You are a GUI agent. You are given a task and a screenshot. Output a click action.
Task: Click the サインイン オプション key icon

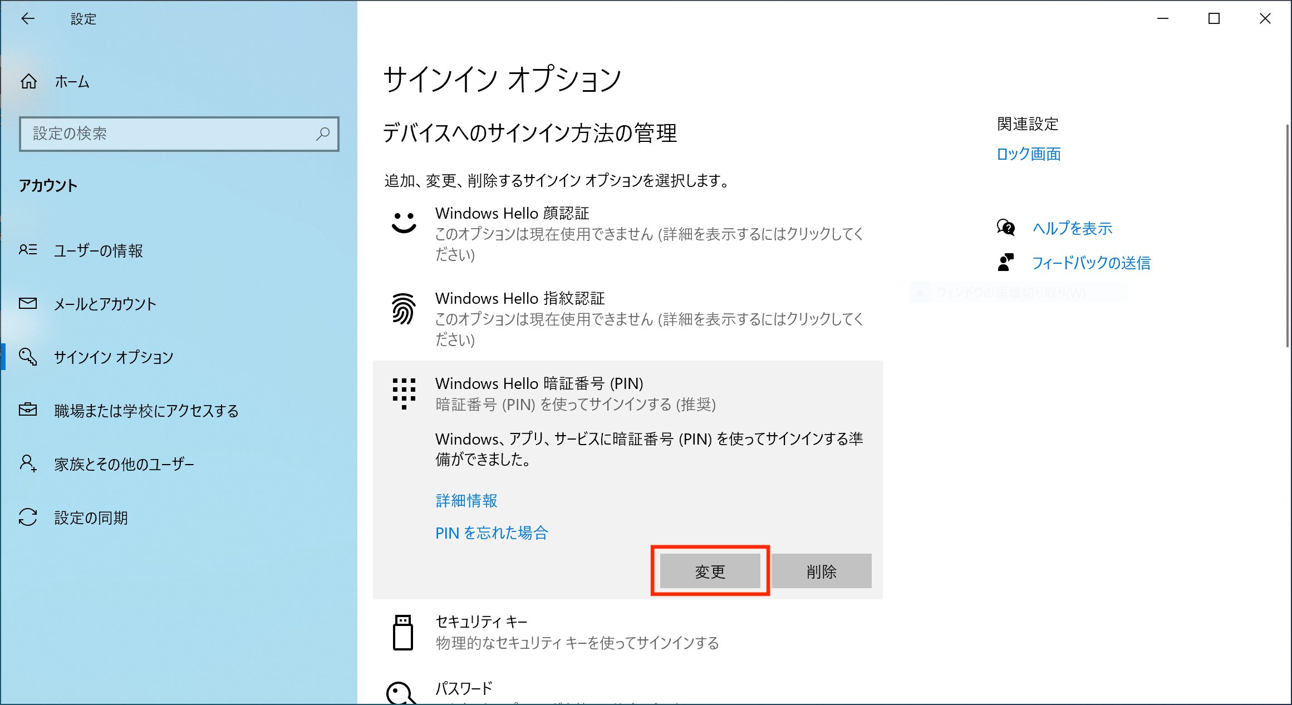coord(28,357)
